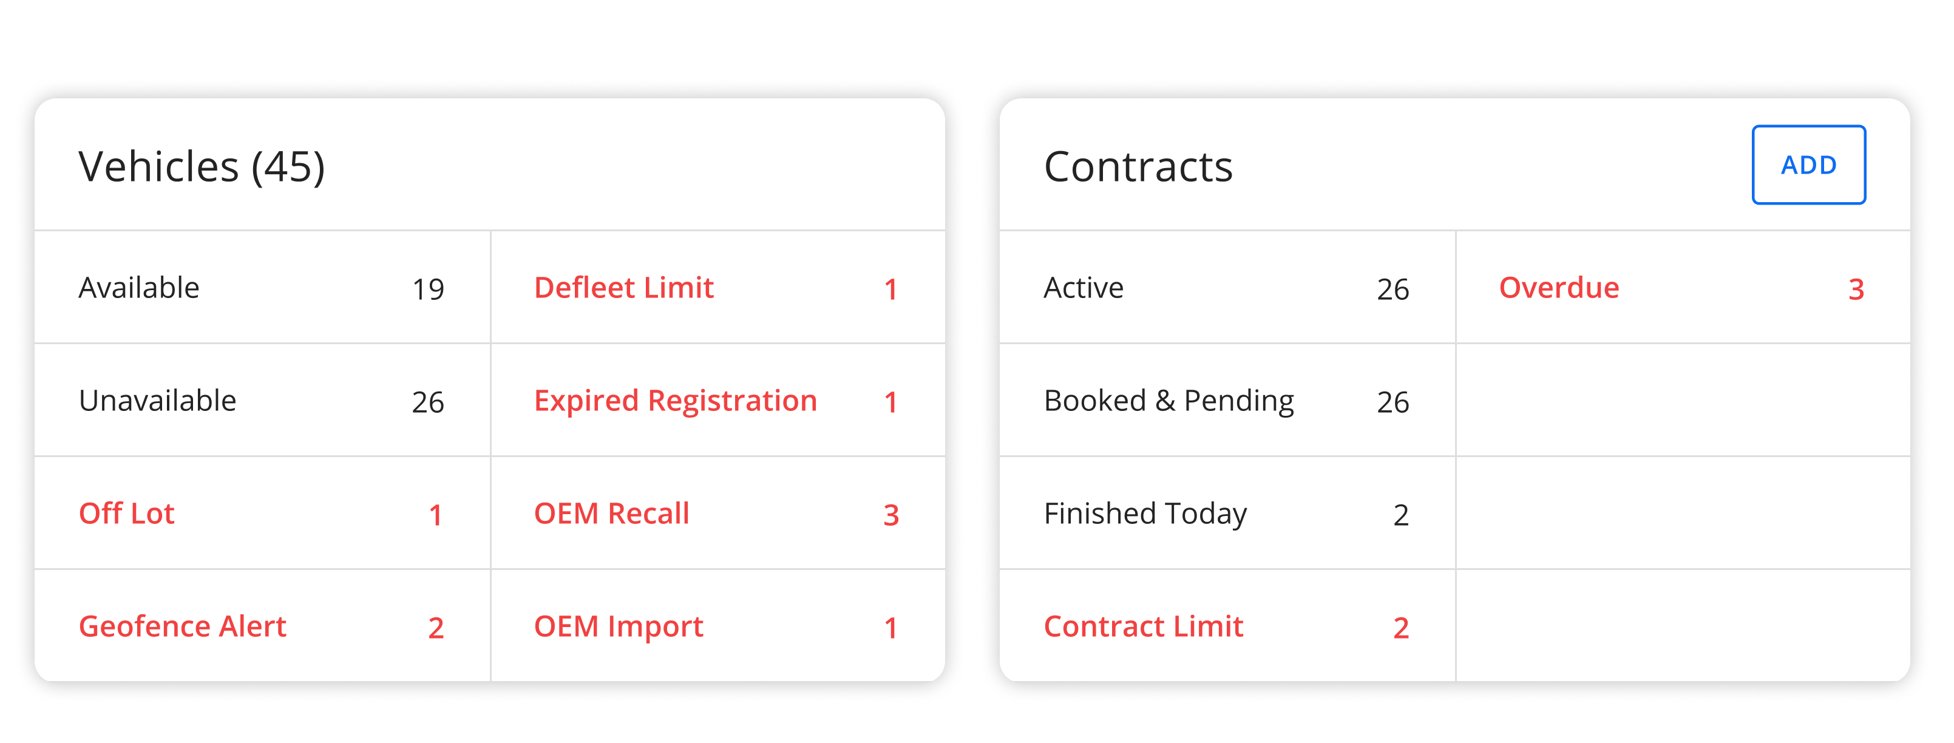Open the Available vehicles row
The width and height of the screenshot is (1954, 743).
[262, 287]
